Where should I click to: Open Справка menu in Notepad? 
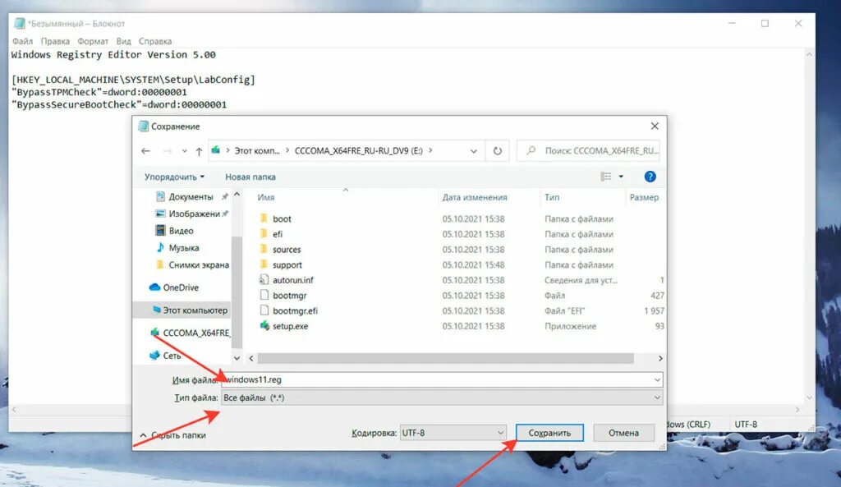[155, 41]
